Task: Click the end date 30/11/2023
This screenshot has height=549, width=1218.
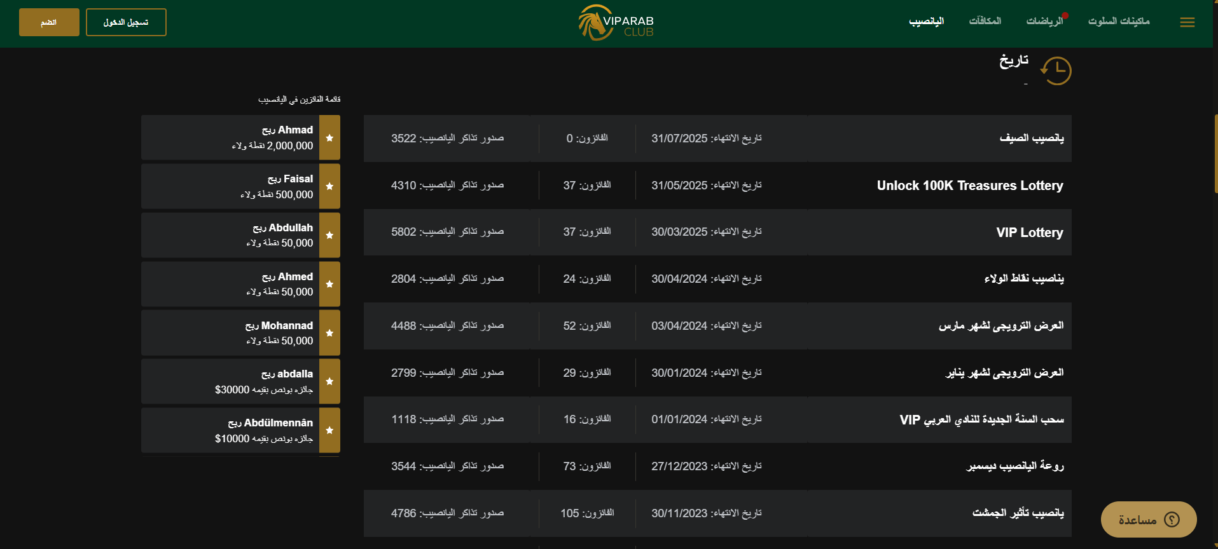Action: click(679, 513)
